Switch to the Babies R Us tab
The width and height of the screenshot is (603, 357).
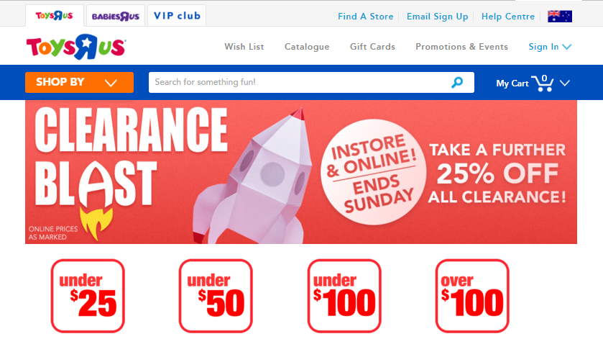(116, 16)
